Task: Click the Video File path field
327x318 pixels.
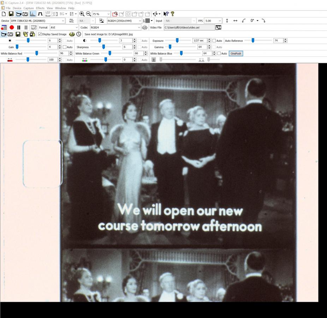Action: tap(189, 27)
